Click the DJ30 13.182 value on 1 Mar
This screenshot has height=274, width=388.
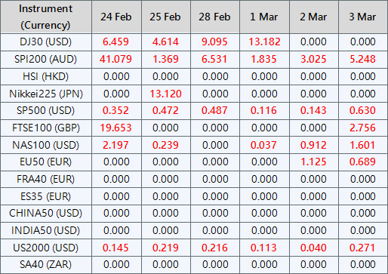pos(264,42)
